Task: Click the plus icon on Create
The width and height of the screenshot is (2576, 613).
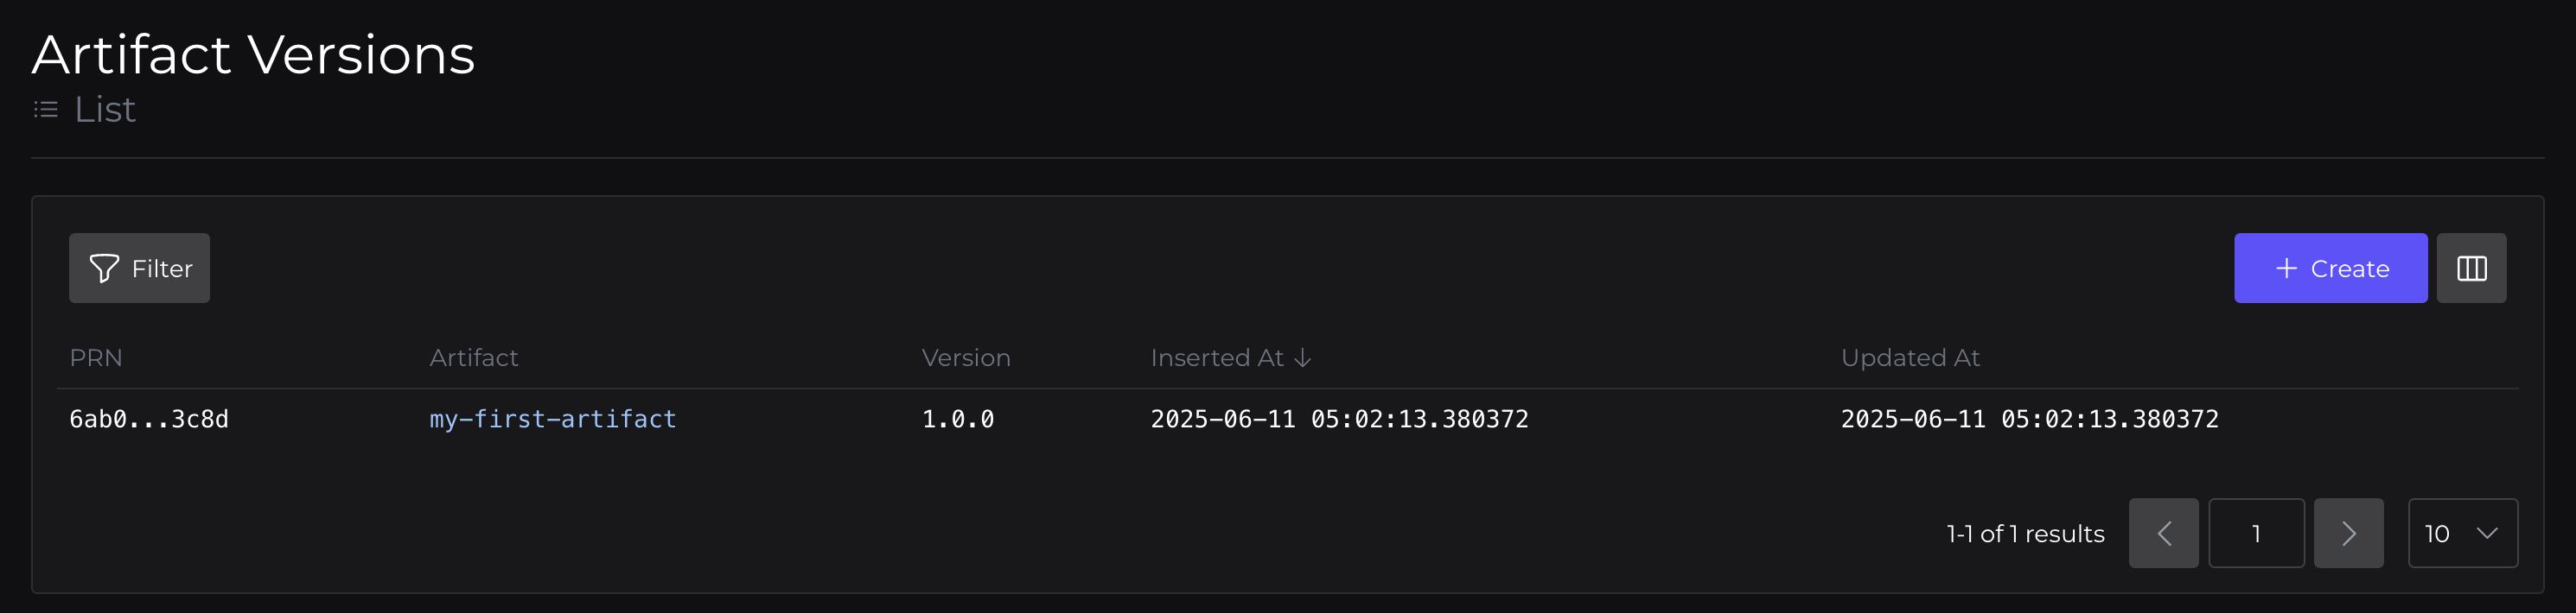Action: coord(2286,269)
